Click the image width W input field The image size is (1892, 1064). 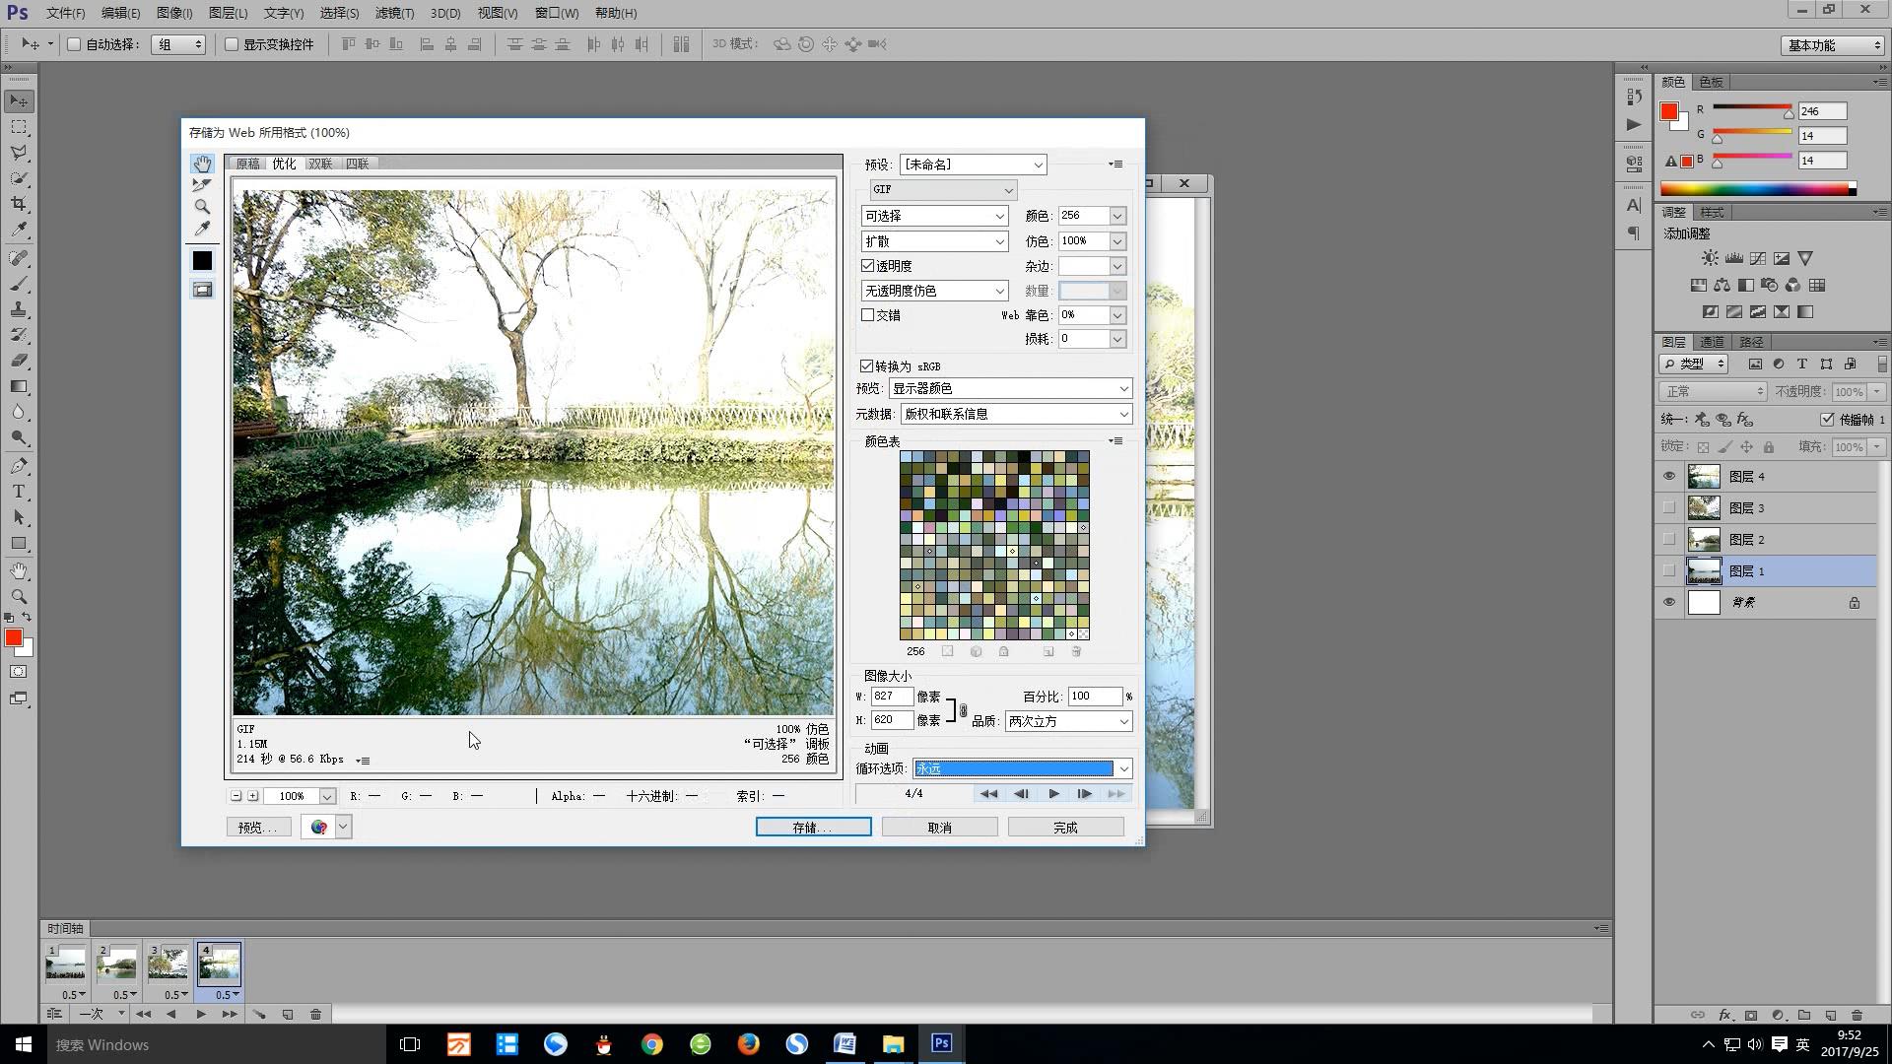pyautogui.click(x=891, y=697)
